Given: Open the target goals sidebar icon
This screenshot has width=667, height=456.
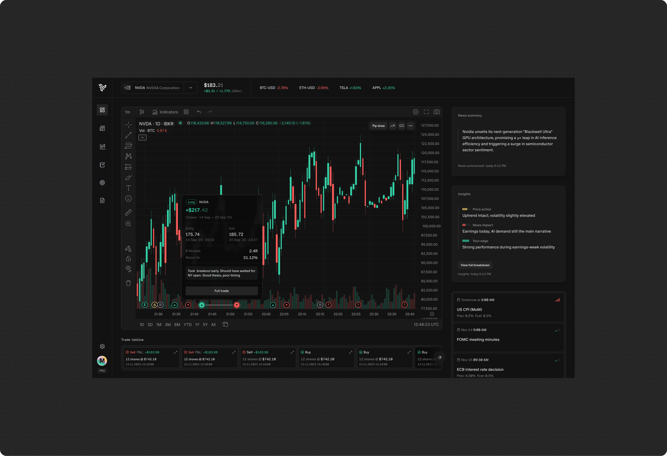Looking at the screenshot, I should [102, 183].
